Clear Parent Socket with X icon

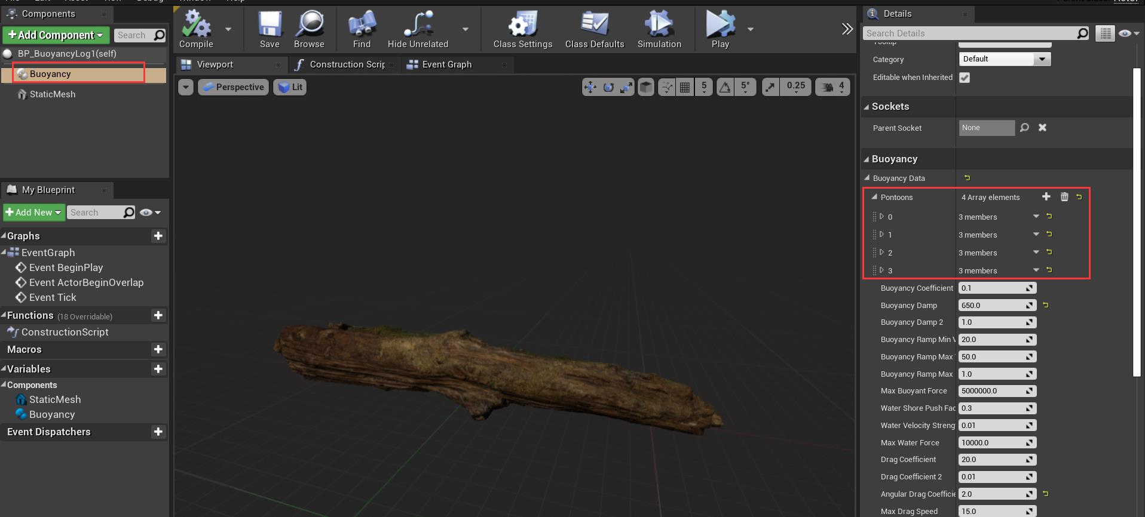[1042, 128]
